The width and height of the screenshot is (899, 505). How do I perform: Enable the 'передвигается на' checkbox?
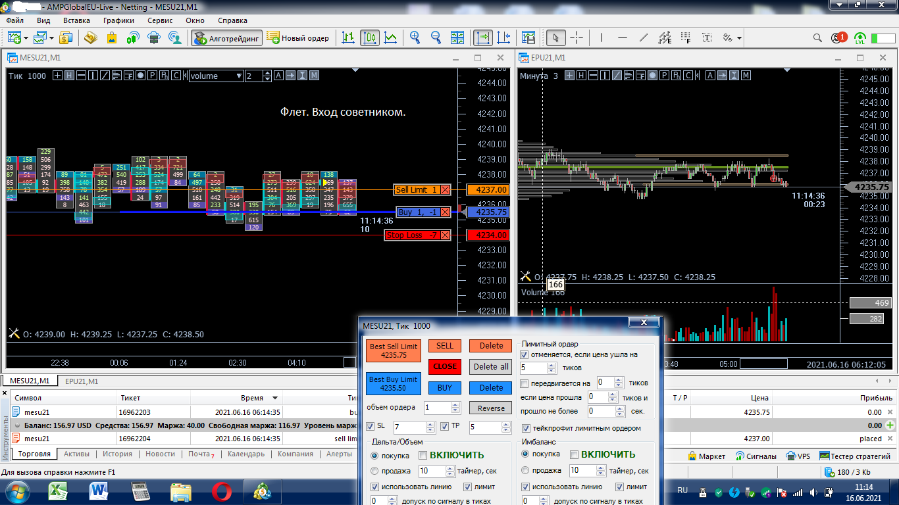click(x=524, y=383)
